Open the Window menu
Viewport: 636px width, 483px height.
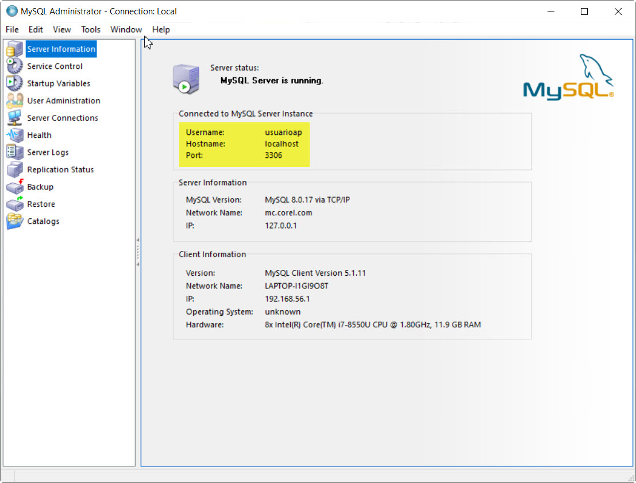tap(126, 30)
